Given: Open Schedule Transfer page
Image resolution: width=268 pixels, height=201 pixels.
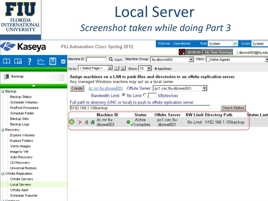Looking at the screenshot, I should [x=24, y=196].
